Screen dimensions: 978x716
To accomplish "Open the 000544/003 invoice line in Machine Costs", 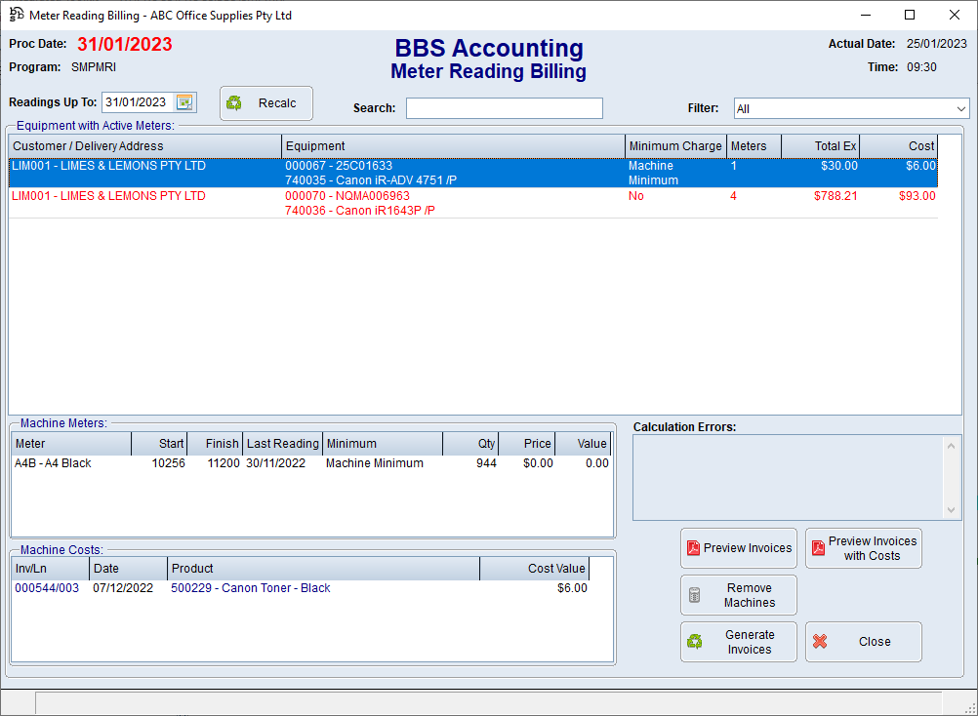I will 47,588.
